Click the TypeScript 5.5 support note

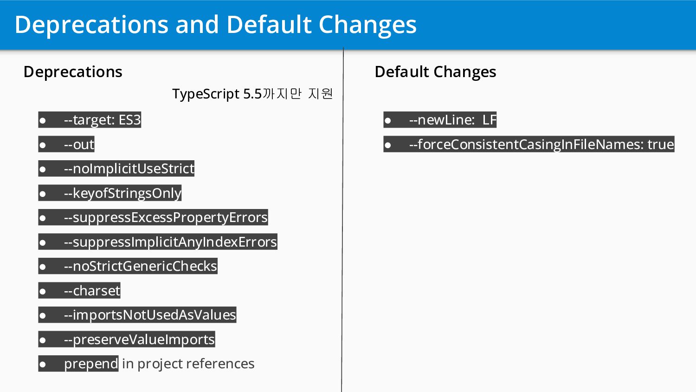pyautogui.click(x=253, y=94)
